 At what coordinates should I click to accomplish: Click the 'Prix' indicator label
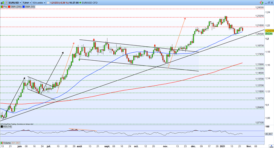pos(5,7)
